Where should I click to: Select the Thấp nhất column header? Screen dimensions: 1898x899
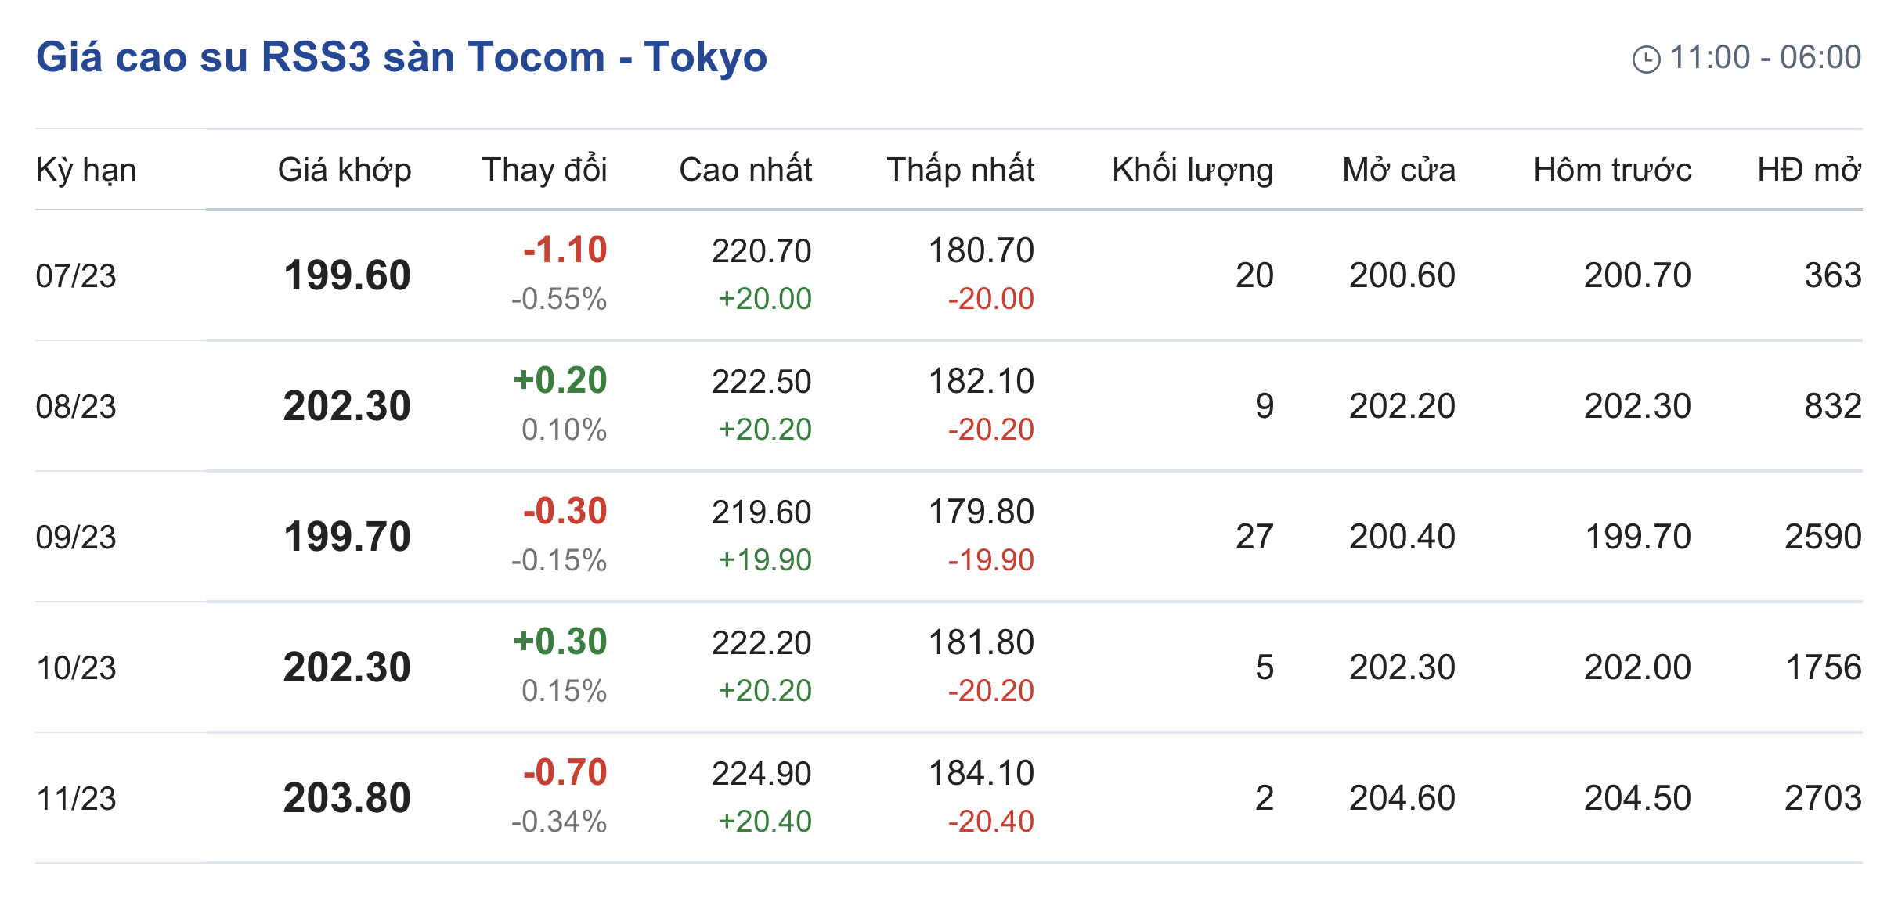960,170
